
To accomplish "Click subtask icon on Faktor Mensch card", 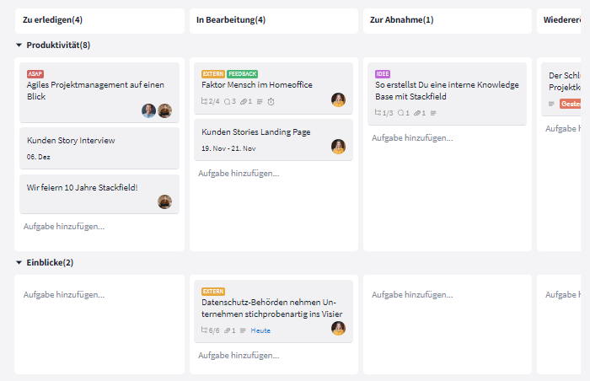I will [205, 101].
